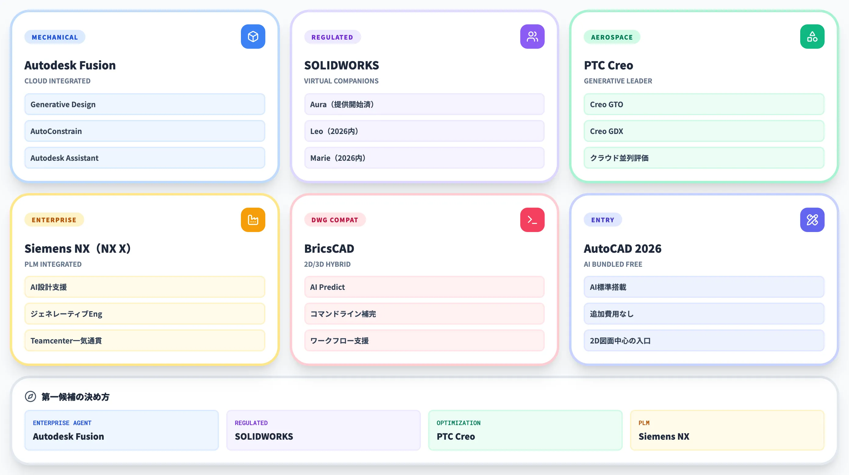The height and width of the screenshot is (475, 849).
Task: Click the purple users icon on SOLIDWORKS card
Action: [532, 37]
